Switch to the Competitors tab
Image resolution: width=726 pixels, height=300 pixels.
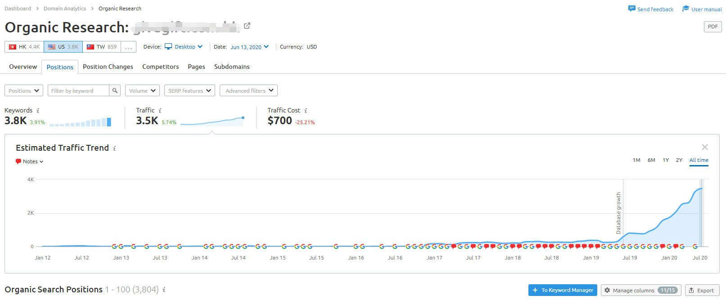[x=161, y=67]
